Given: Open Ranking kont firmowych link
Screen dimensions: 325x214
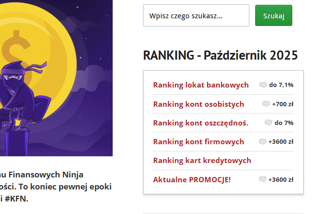Looking at the screenshot, I should tap(198, 141).
